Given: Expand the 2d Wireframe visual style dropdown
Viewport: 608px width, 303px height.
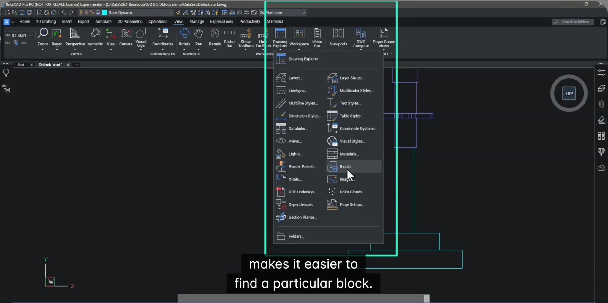Looking at the screenshot, I should point(303,12).
